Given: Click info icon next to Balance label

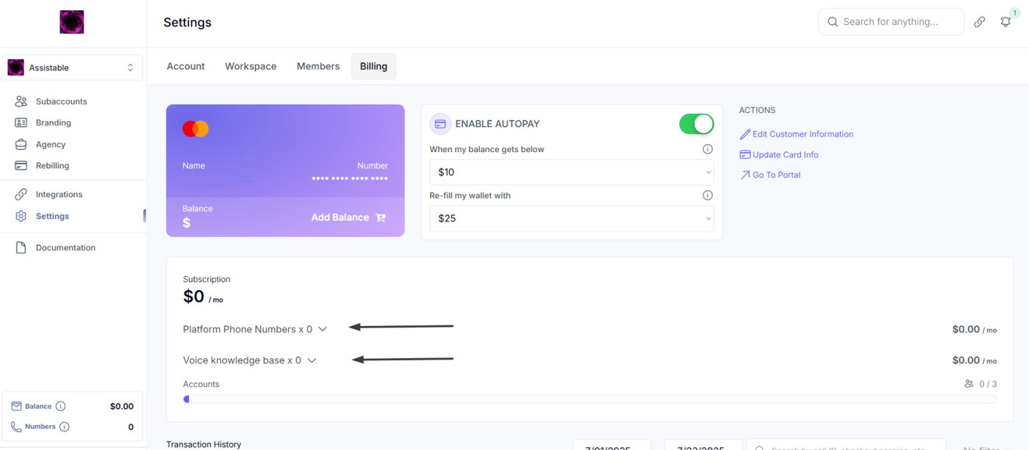Looking at the screenshot, I should (x=61, y=406).
